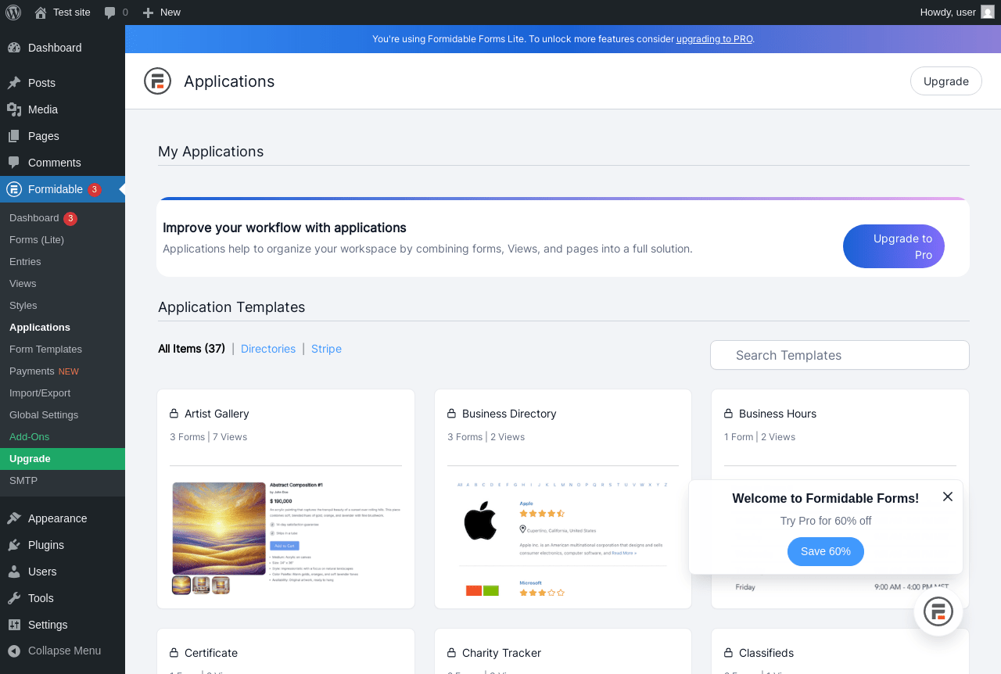Click the Comments speech bubble icon in sidebar
The image size is (1001, 674).
[14, 163]
